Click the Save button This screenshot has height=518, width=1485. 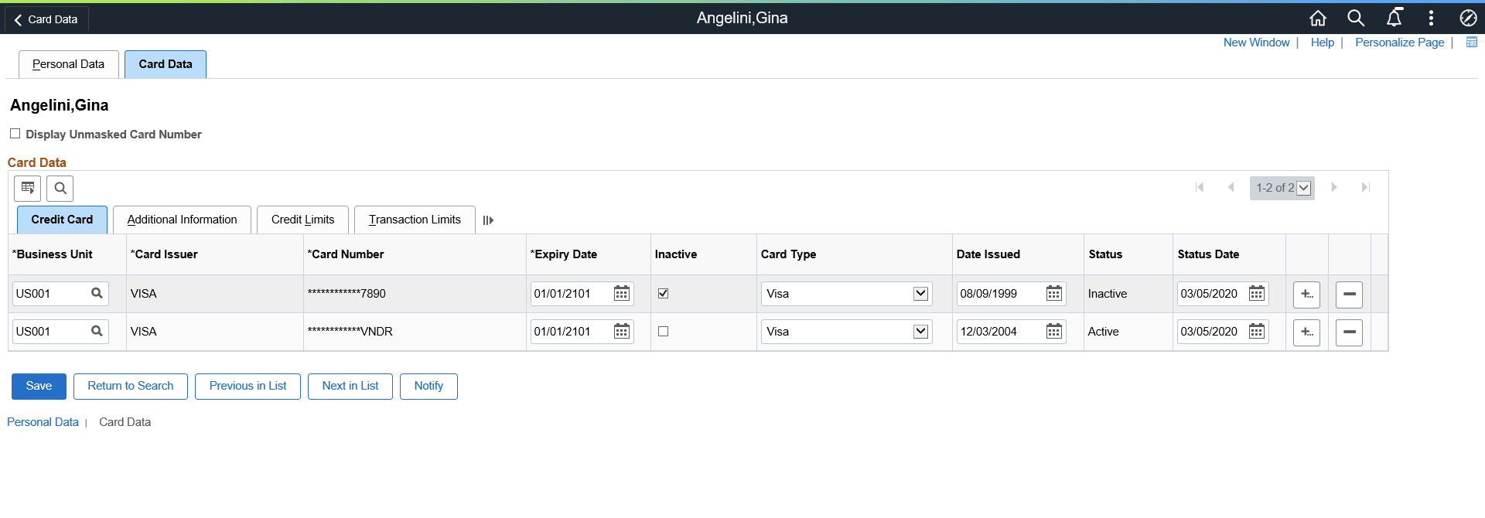(39, 386)
